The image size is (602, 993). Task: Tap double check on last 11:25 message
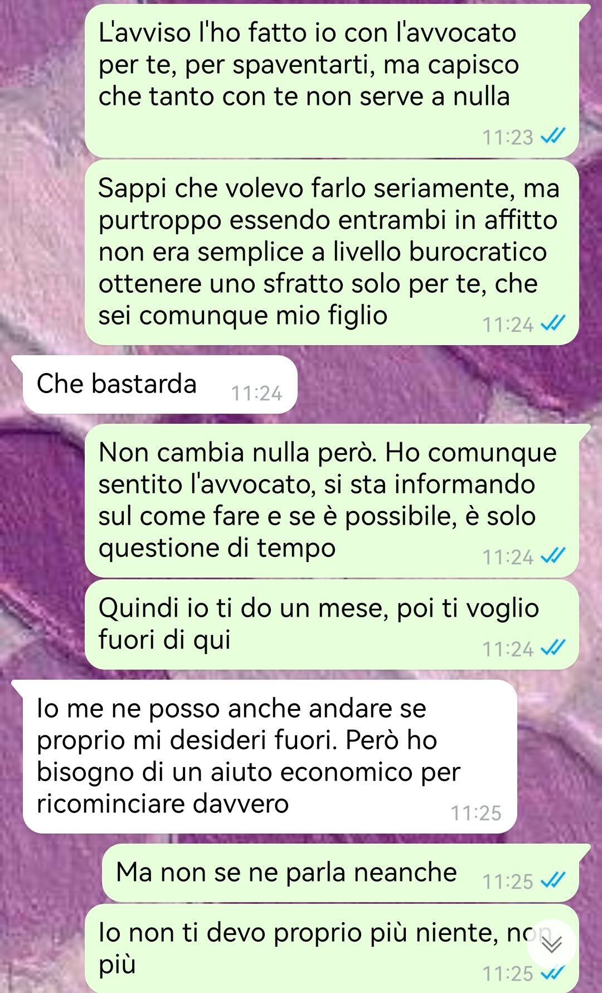tap(554, 973)
